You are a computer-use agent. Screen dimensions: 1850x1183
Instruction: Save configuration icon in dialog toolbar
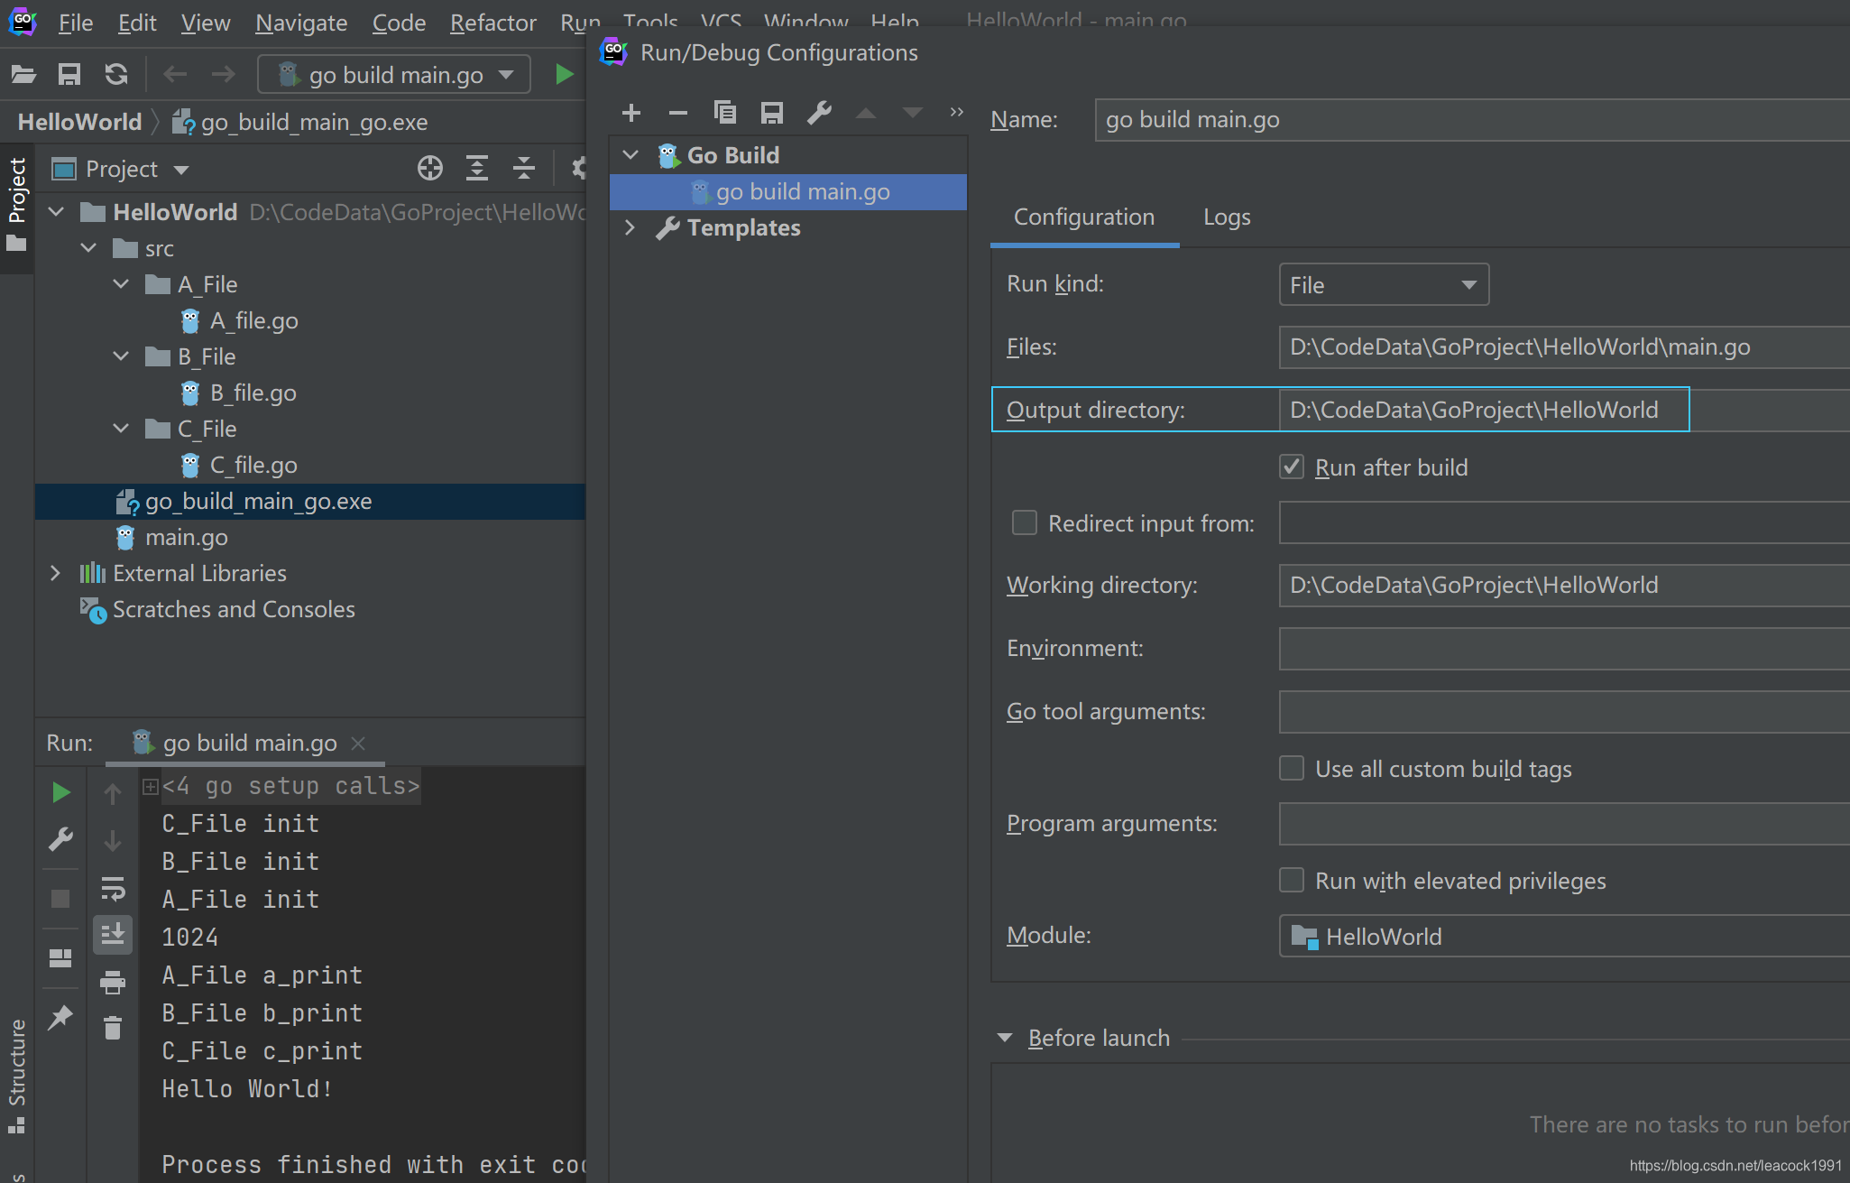tap(772, 113)
